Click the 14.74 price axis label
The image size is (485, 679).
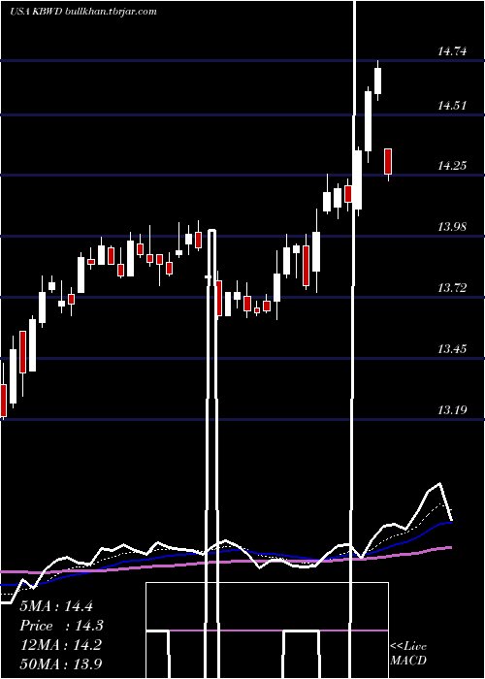coord(452,51)
